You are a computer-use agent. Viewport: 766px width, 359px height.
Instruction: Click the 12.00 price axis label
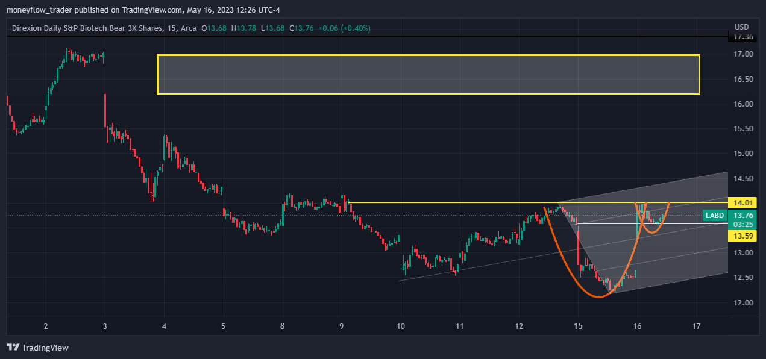tap(744, 302)
